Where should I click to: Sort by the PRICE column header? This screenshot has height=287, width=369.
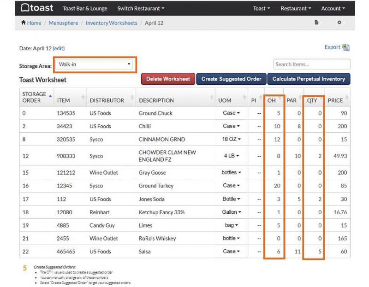click(x=338, y=97)
